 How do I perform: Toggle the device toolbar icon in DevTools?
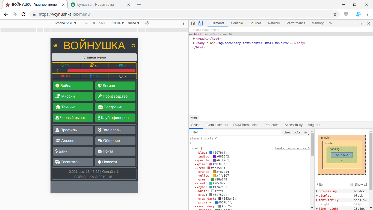(x=200, y=23)
